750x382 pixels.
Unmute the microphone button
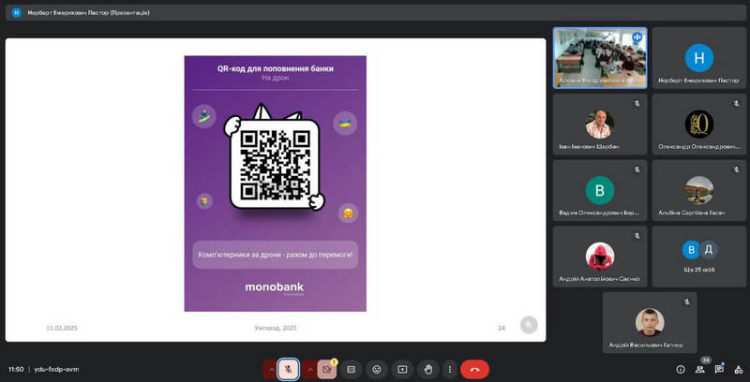tap(289, 369)
